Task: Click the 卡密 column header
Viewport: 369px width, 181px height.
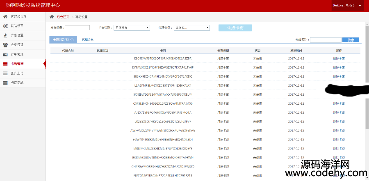Action: pyautogui.click(x=163, y=51)
